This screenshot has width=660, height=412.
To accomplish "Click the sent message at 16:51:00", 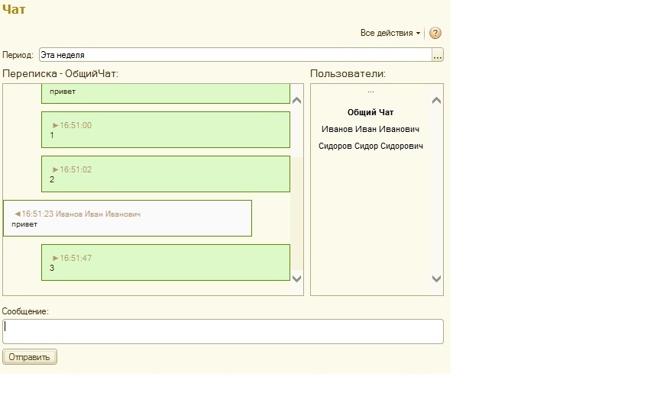I will coord(166,130).
